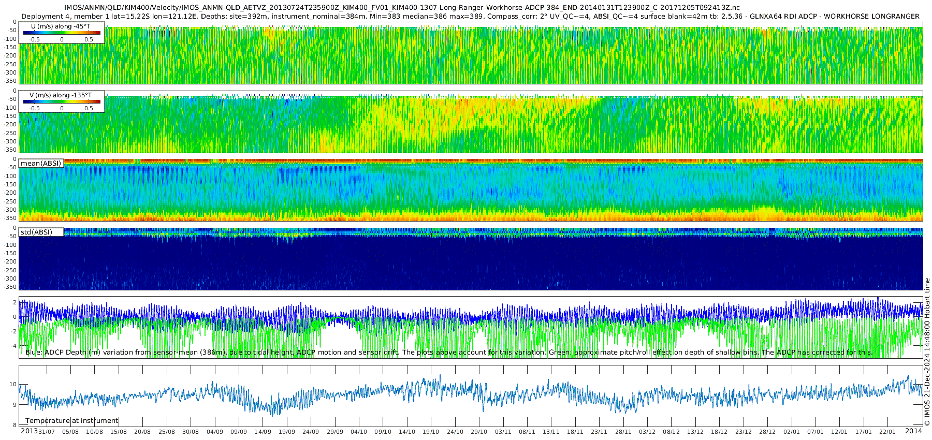Click the file path title at top
932x440 pixels.
(402, 8)
